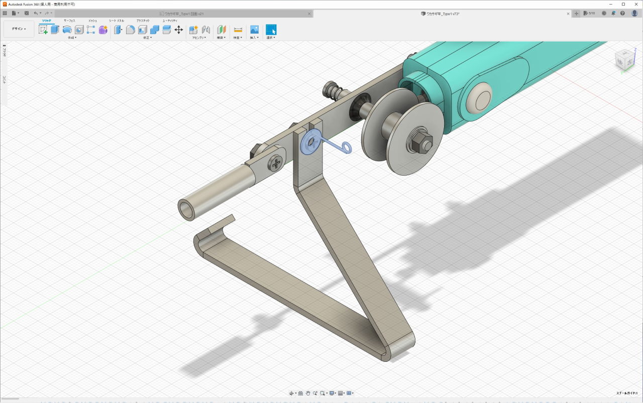
Task: Switch to the ソリッド tab
Action: coord(46,21)
